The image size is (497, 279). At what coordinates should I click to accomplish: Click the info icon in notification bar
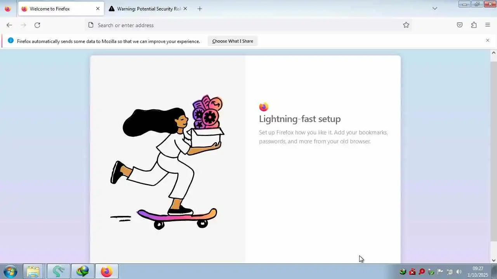tap(10, 41)
